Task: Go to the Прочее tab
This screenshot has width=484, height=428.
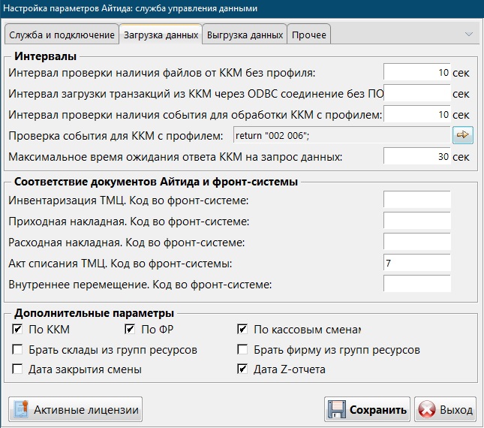Action: click(309, 35)
